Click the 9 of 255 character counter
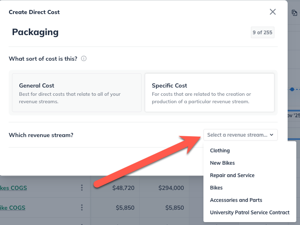This screenshot has width=300, height=225. point(262,32)
